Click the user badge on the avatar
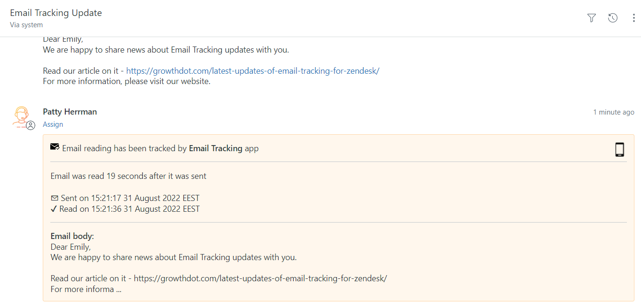Screen dimensions: 641x308 [31, 125]
